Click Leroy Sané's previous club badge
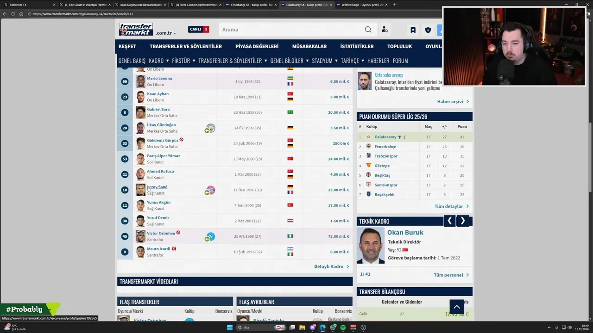Viewport: 593px width, 333px height. [x=210, y=190]
